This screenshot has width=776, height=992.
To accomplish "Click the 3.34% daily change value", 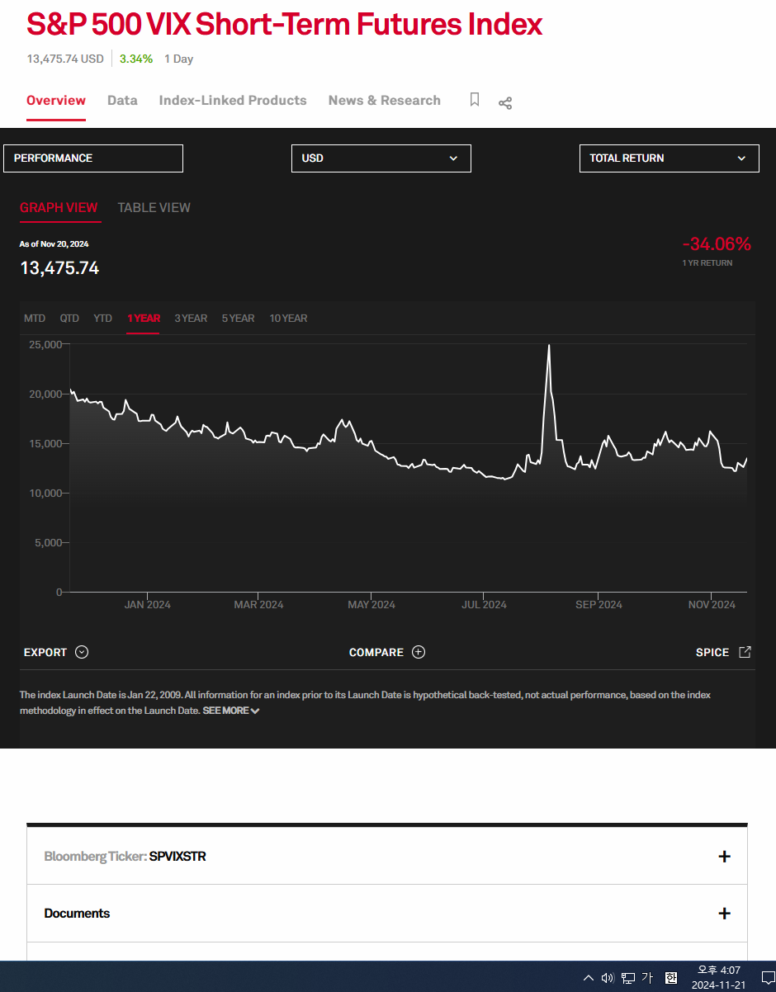I will click(x=136, y=59).
